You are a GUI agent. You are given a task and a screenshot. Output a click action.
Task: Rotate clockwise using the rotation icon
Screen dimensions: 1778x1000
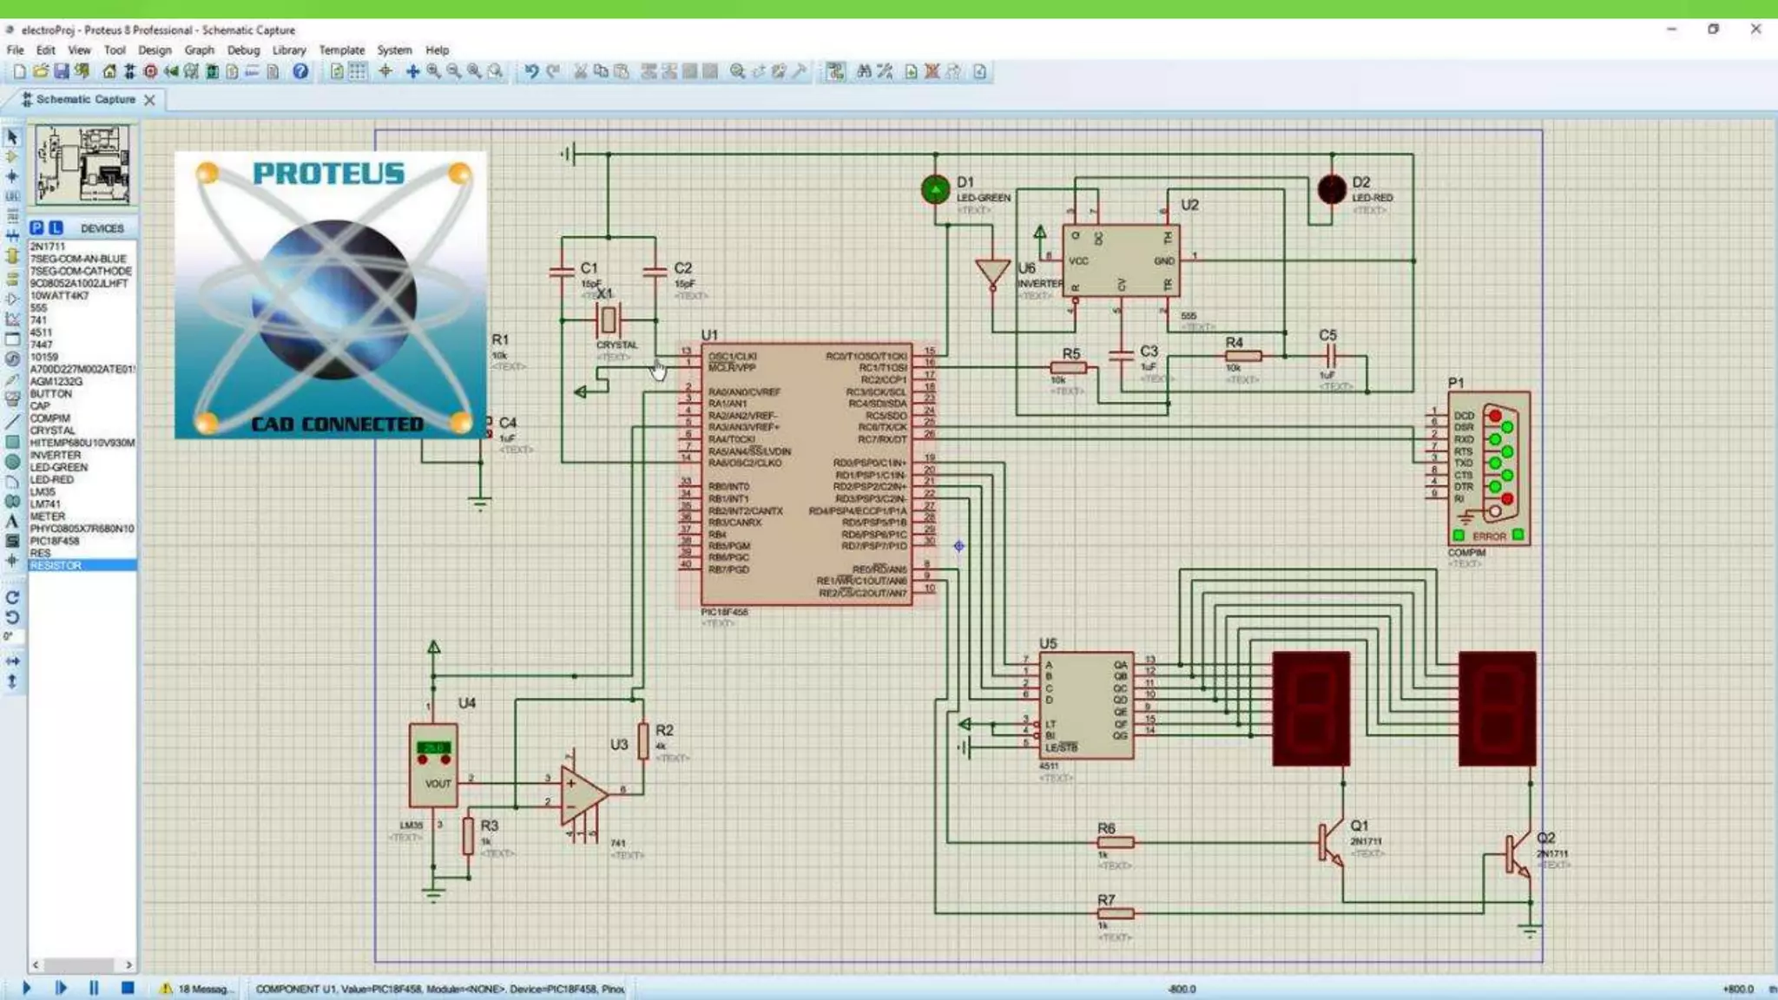[x=12, y=597]
